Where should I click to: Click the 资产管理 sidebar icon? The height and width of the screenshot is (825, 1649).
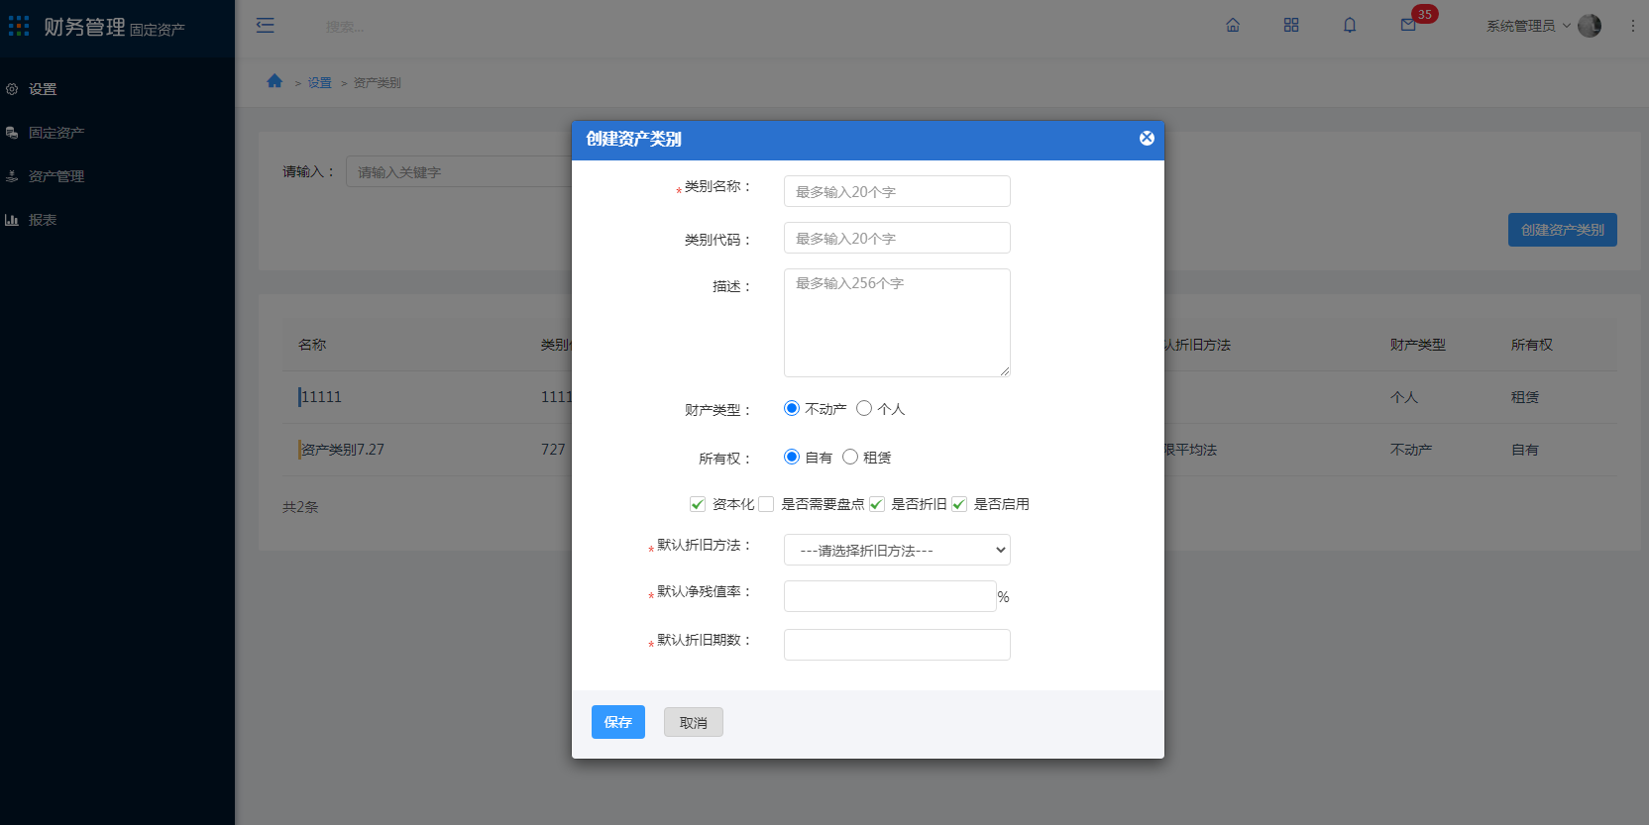pos(12,176)
